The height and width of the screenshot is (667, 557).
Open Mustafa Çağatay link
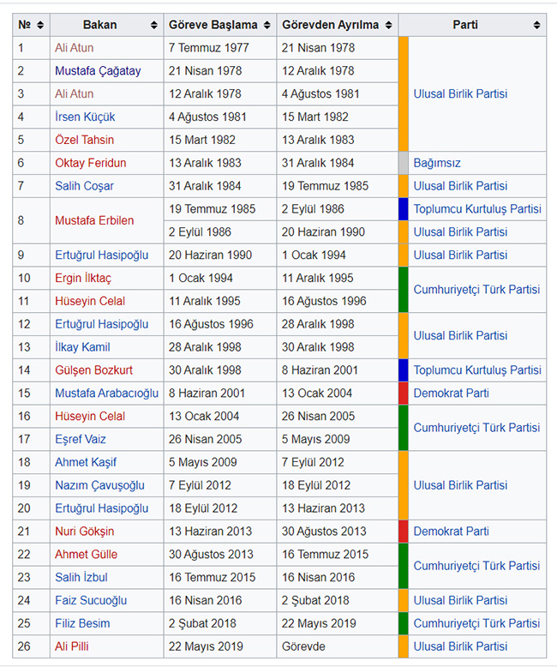[x=98, y=70]
